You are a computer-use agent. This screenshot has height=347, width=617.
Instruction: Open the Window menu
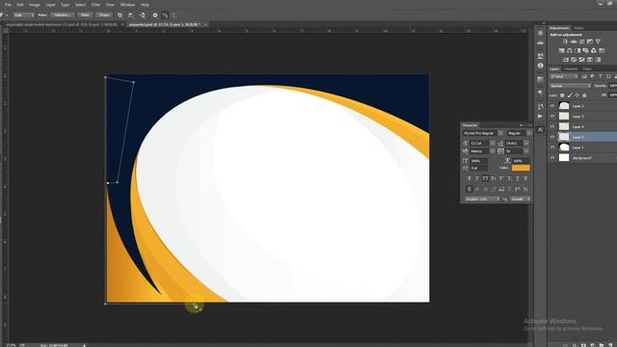(x=127, y=5)
